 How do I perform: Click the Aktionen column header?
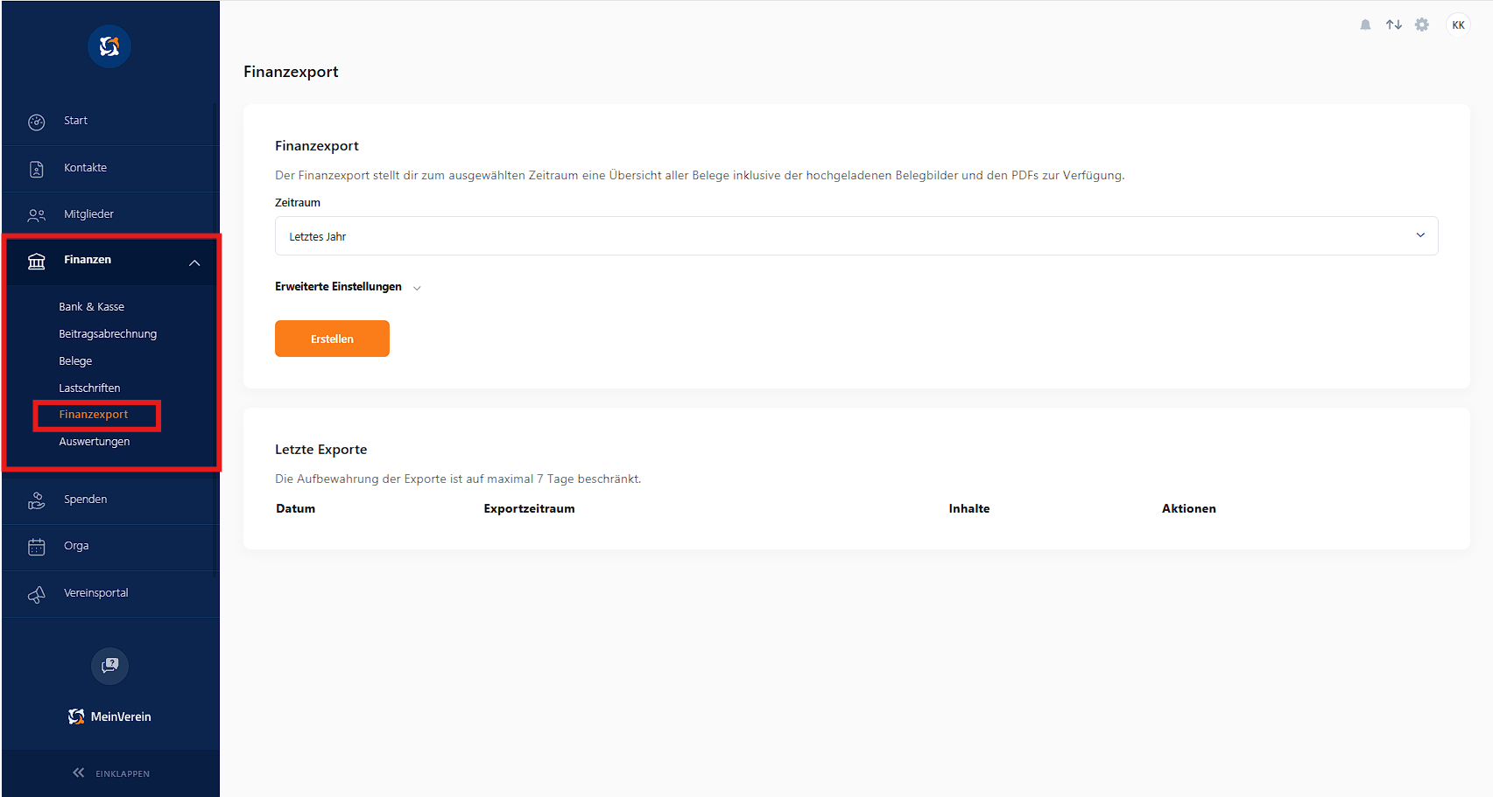(x=1189, y=508)
